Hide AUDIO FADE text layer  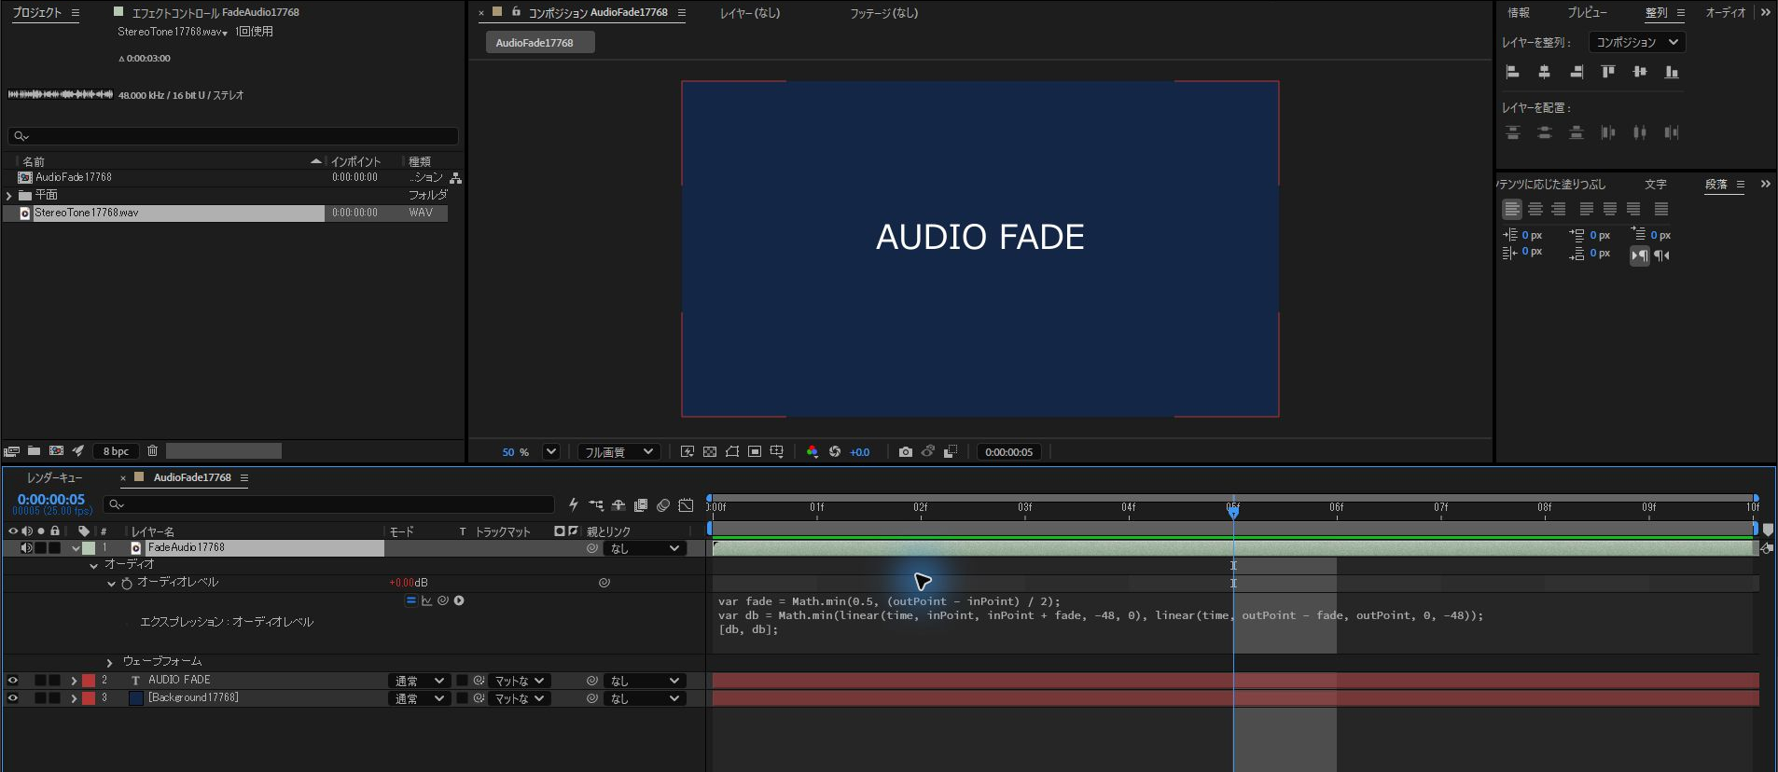tap(13, 681)
